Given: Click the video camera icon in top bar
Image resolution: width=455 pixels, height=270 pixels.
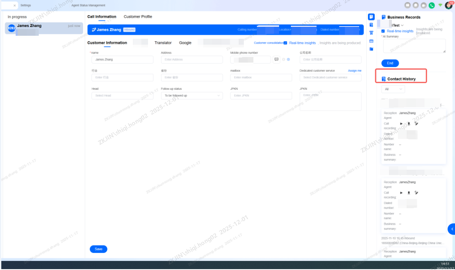Looking at the screenshot, I should [423, 5].
